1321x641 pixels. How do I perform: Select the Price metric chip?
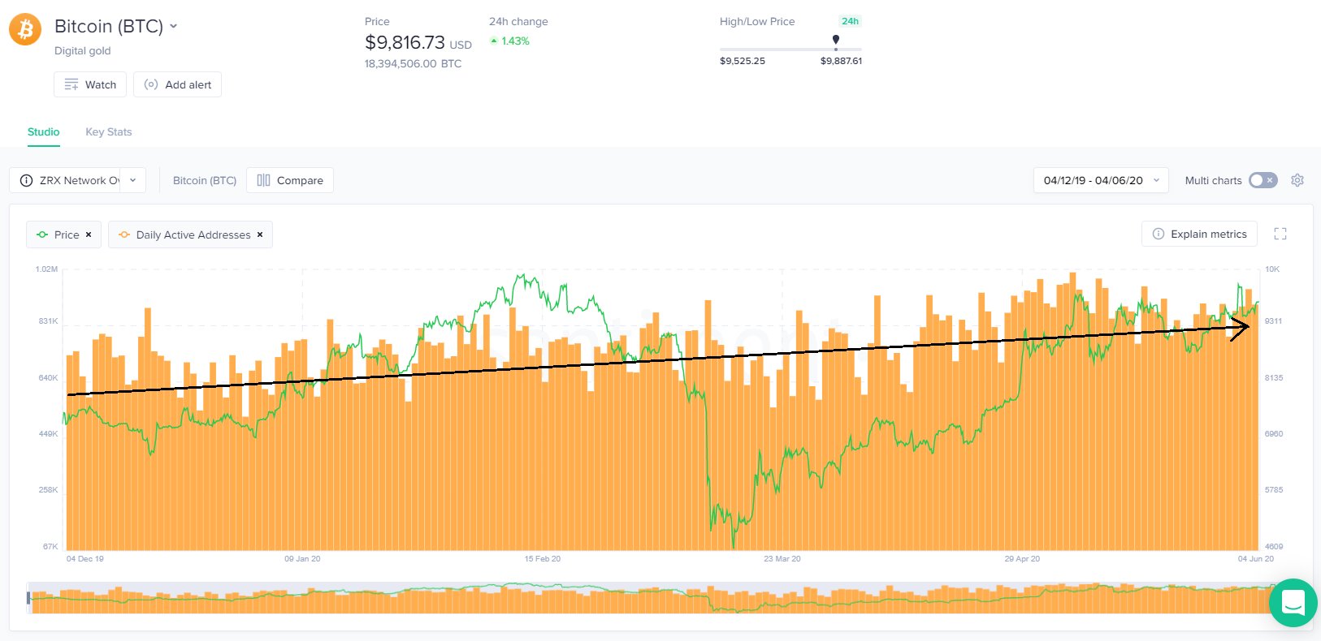coord(64,234)
